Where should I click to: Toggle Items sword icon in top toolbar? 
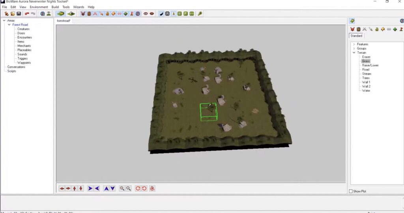point(101,14)
